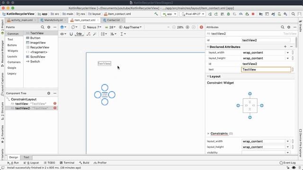
Task: Open the Terminal tool window
Action: [x=67, y=162]
